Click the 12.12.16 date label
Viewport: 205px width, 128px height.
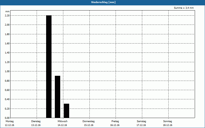pos(9,125)
